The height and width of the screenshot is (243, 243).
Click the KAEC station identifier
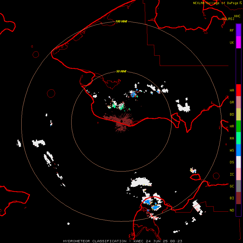139,241
